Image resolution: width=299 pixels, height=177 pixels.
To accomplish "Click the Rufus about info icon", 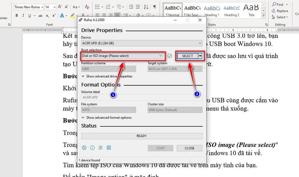I will click(x=92, y=148).
